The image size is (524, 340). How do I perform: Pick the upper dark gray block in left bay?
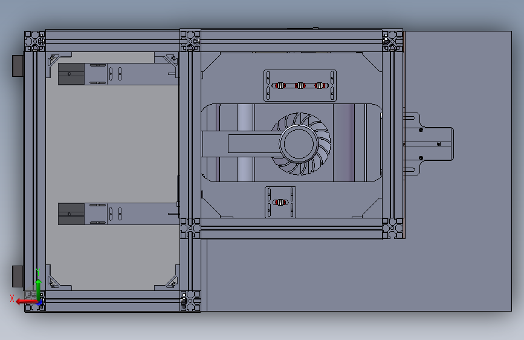[x=71, y=74]
